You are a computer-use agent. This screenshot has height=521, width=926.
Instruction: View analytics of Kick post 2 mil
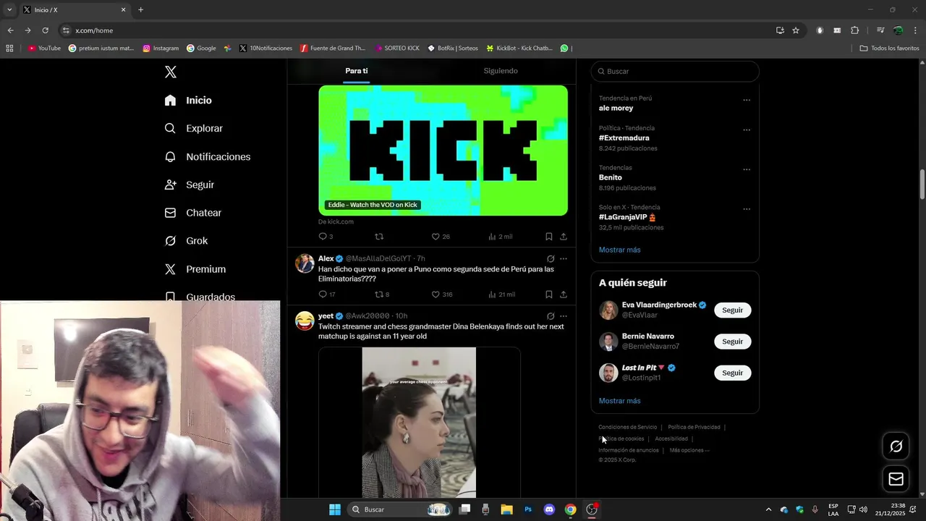click(500, 237)
